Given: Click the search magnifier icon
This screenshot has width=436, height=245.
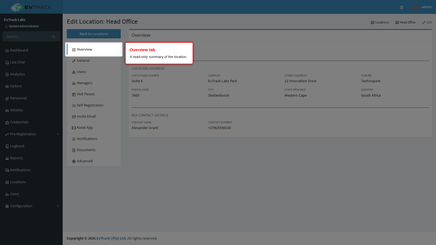Looking at the screenshot, I should coord(54,37).
